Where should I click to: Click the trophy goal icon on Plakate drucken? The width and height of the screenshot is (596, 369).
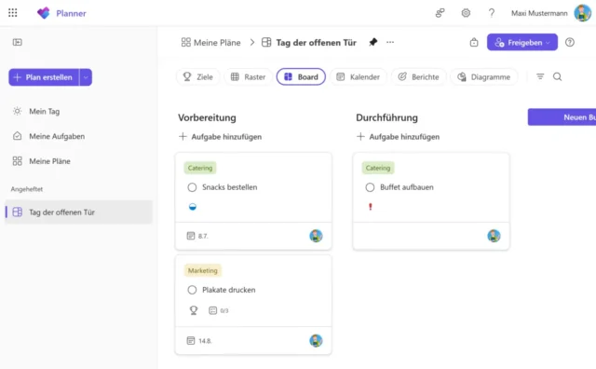[194, 310]
